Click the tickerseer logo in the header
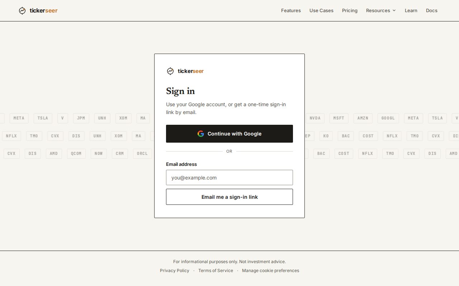The image size is (459, 286). [x=38, y=11]
